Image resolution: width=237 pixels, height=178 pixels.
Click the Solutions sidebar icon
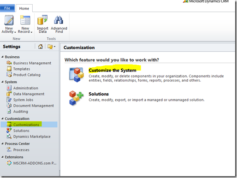[9, 131]
